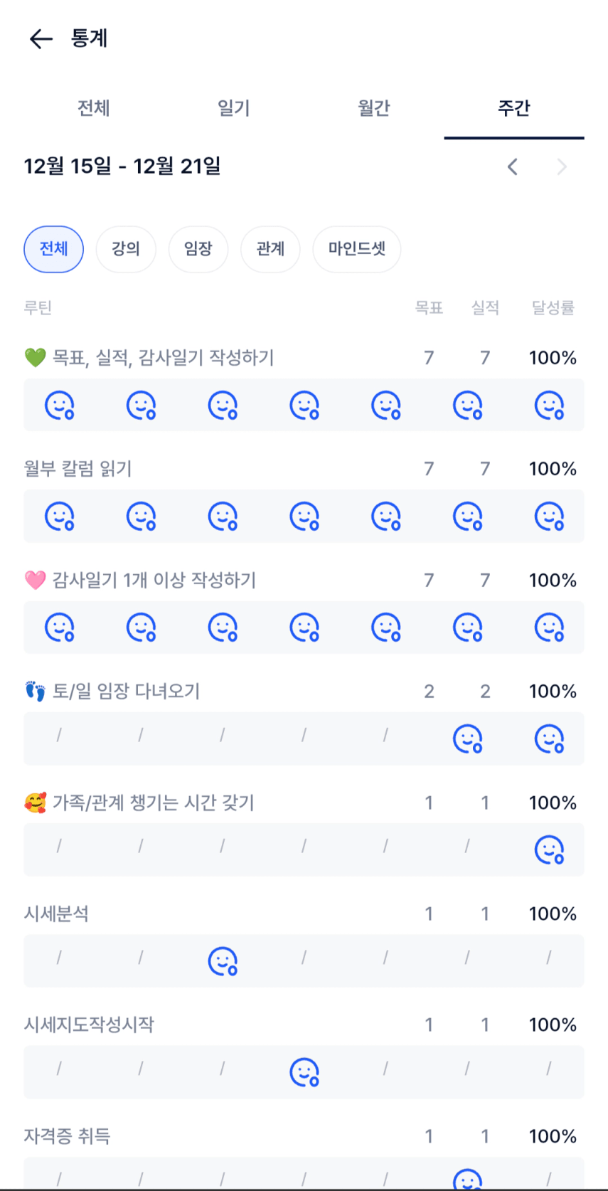The height and width of the screenshot is (1191, 608).
Task: Filter routines by 마인드셋 chip
Action: point(356,249)
